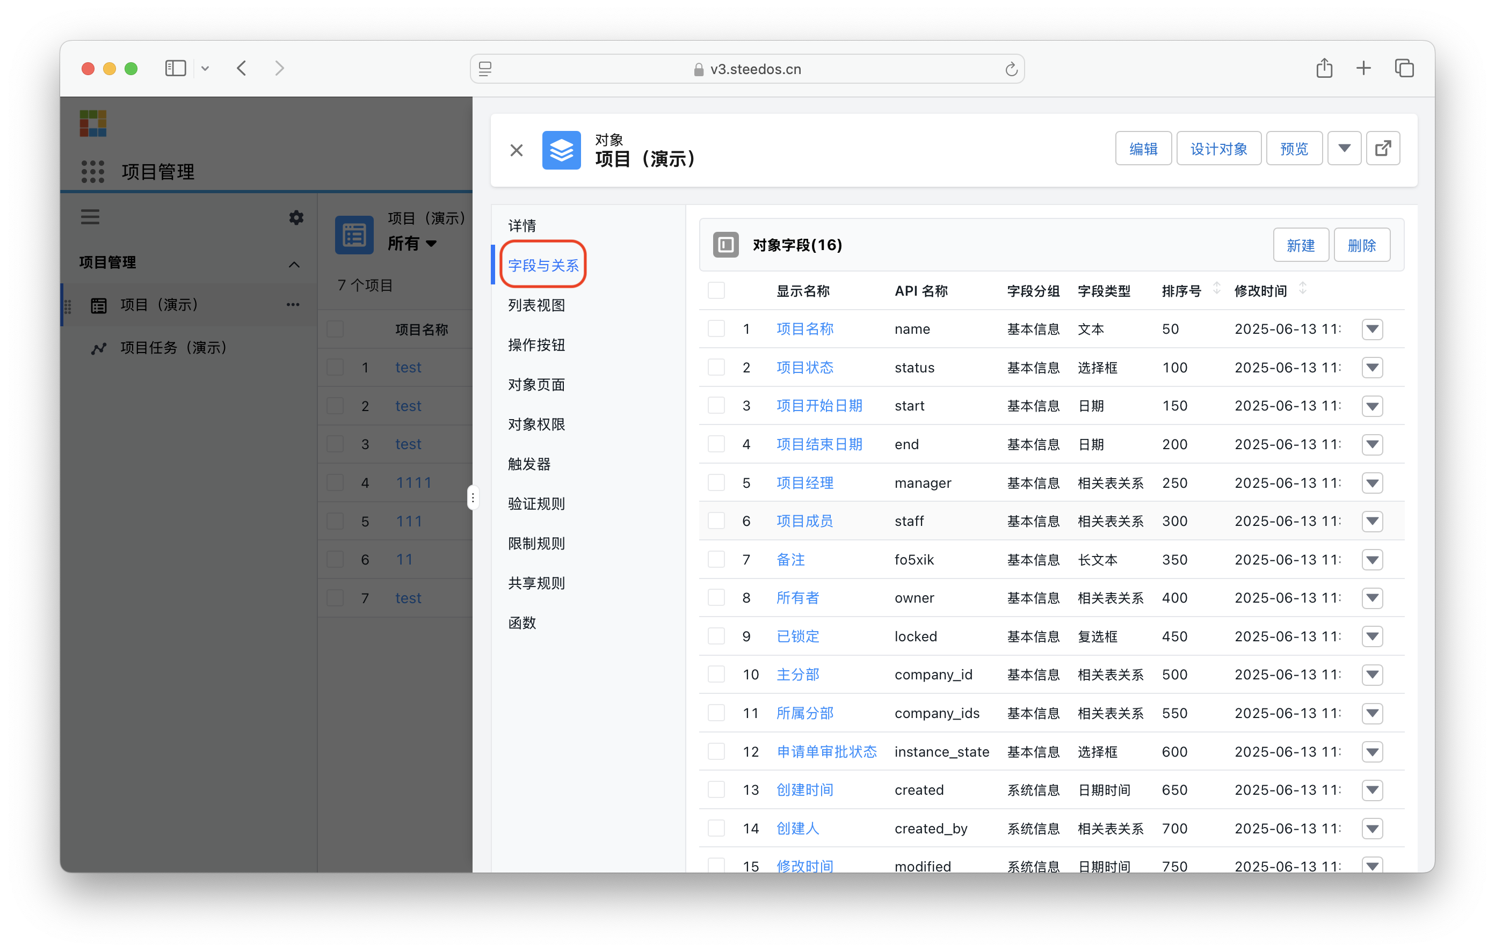Image resolution: width=1495 pixels, height=952 pixels.
Task: Click the Safari address bar
Action: (747, 69)
